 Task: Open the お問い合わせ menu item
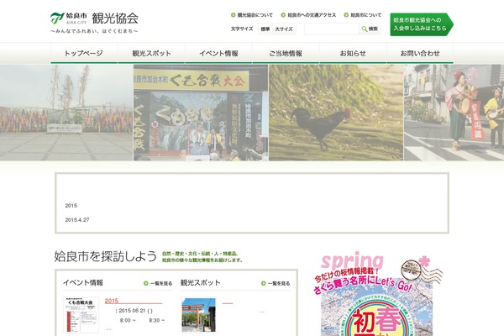point(420,54)
